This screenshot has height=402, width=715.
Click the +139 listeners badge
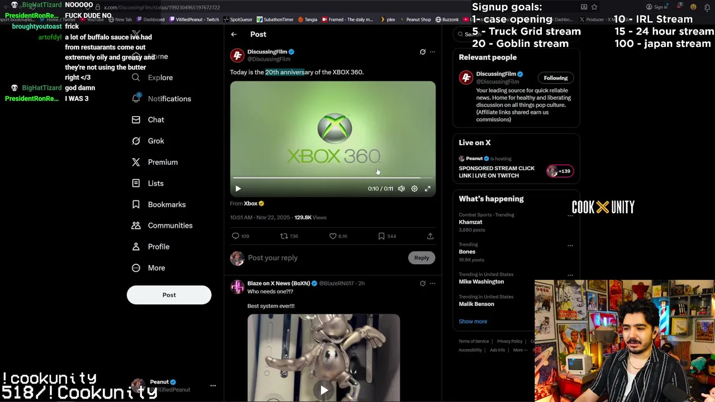(560, 171)
